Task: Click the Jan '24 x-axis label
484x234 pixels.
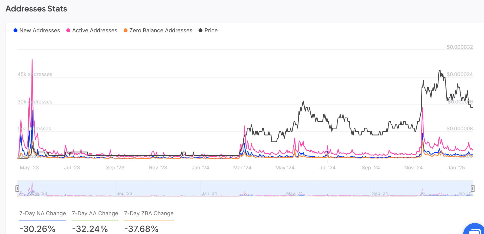Action: pyautogui.click(x=200, y=168)
